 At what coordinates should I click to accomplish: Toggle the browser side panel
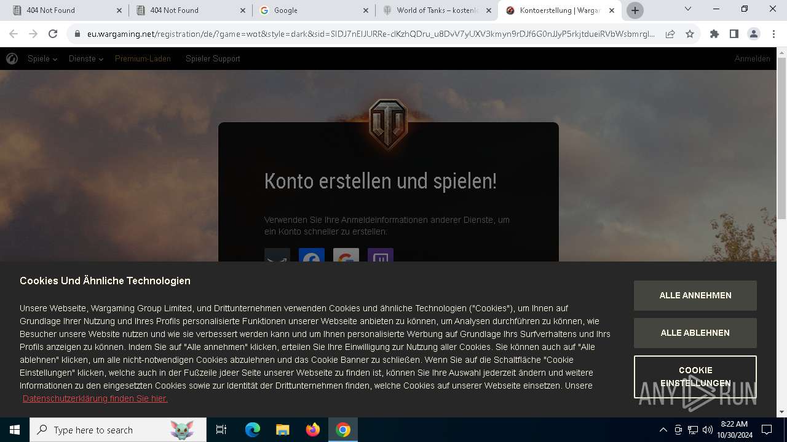734,34
